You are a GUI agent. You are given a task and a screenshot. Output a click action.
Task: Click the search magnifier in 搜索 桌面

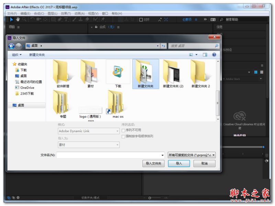(217, 46)
